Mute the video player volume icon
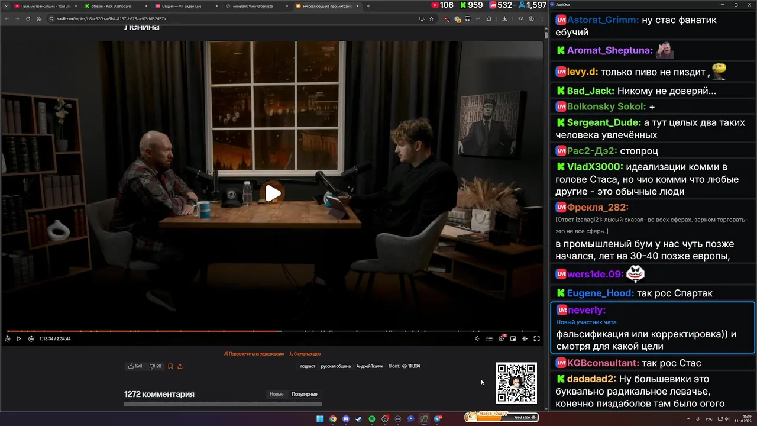The width and height of the screenshot is (757, 426). [477, 338]
